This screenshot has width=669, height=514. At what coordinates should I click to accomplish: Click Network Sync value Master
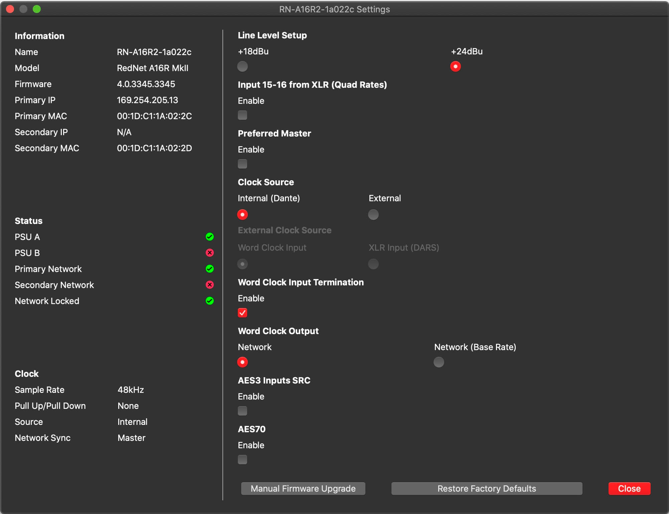(132, 438)
